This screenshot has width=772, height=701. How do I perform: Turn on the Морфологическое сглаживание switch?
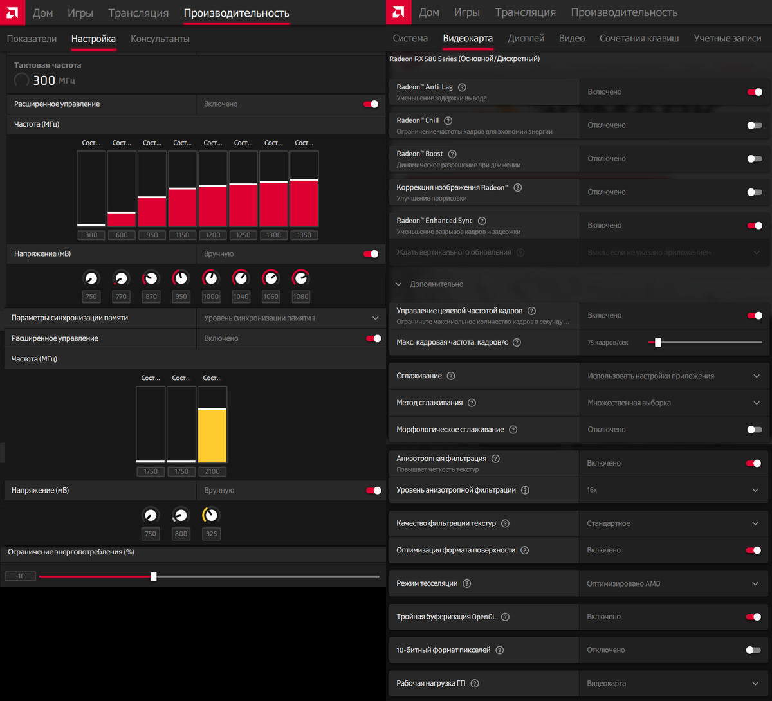click(755, 430)
